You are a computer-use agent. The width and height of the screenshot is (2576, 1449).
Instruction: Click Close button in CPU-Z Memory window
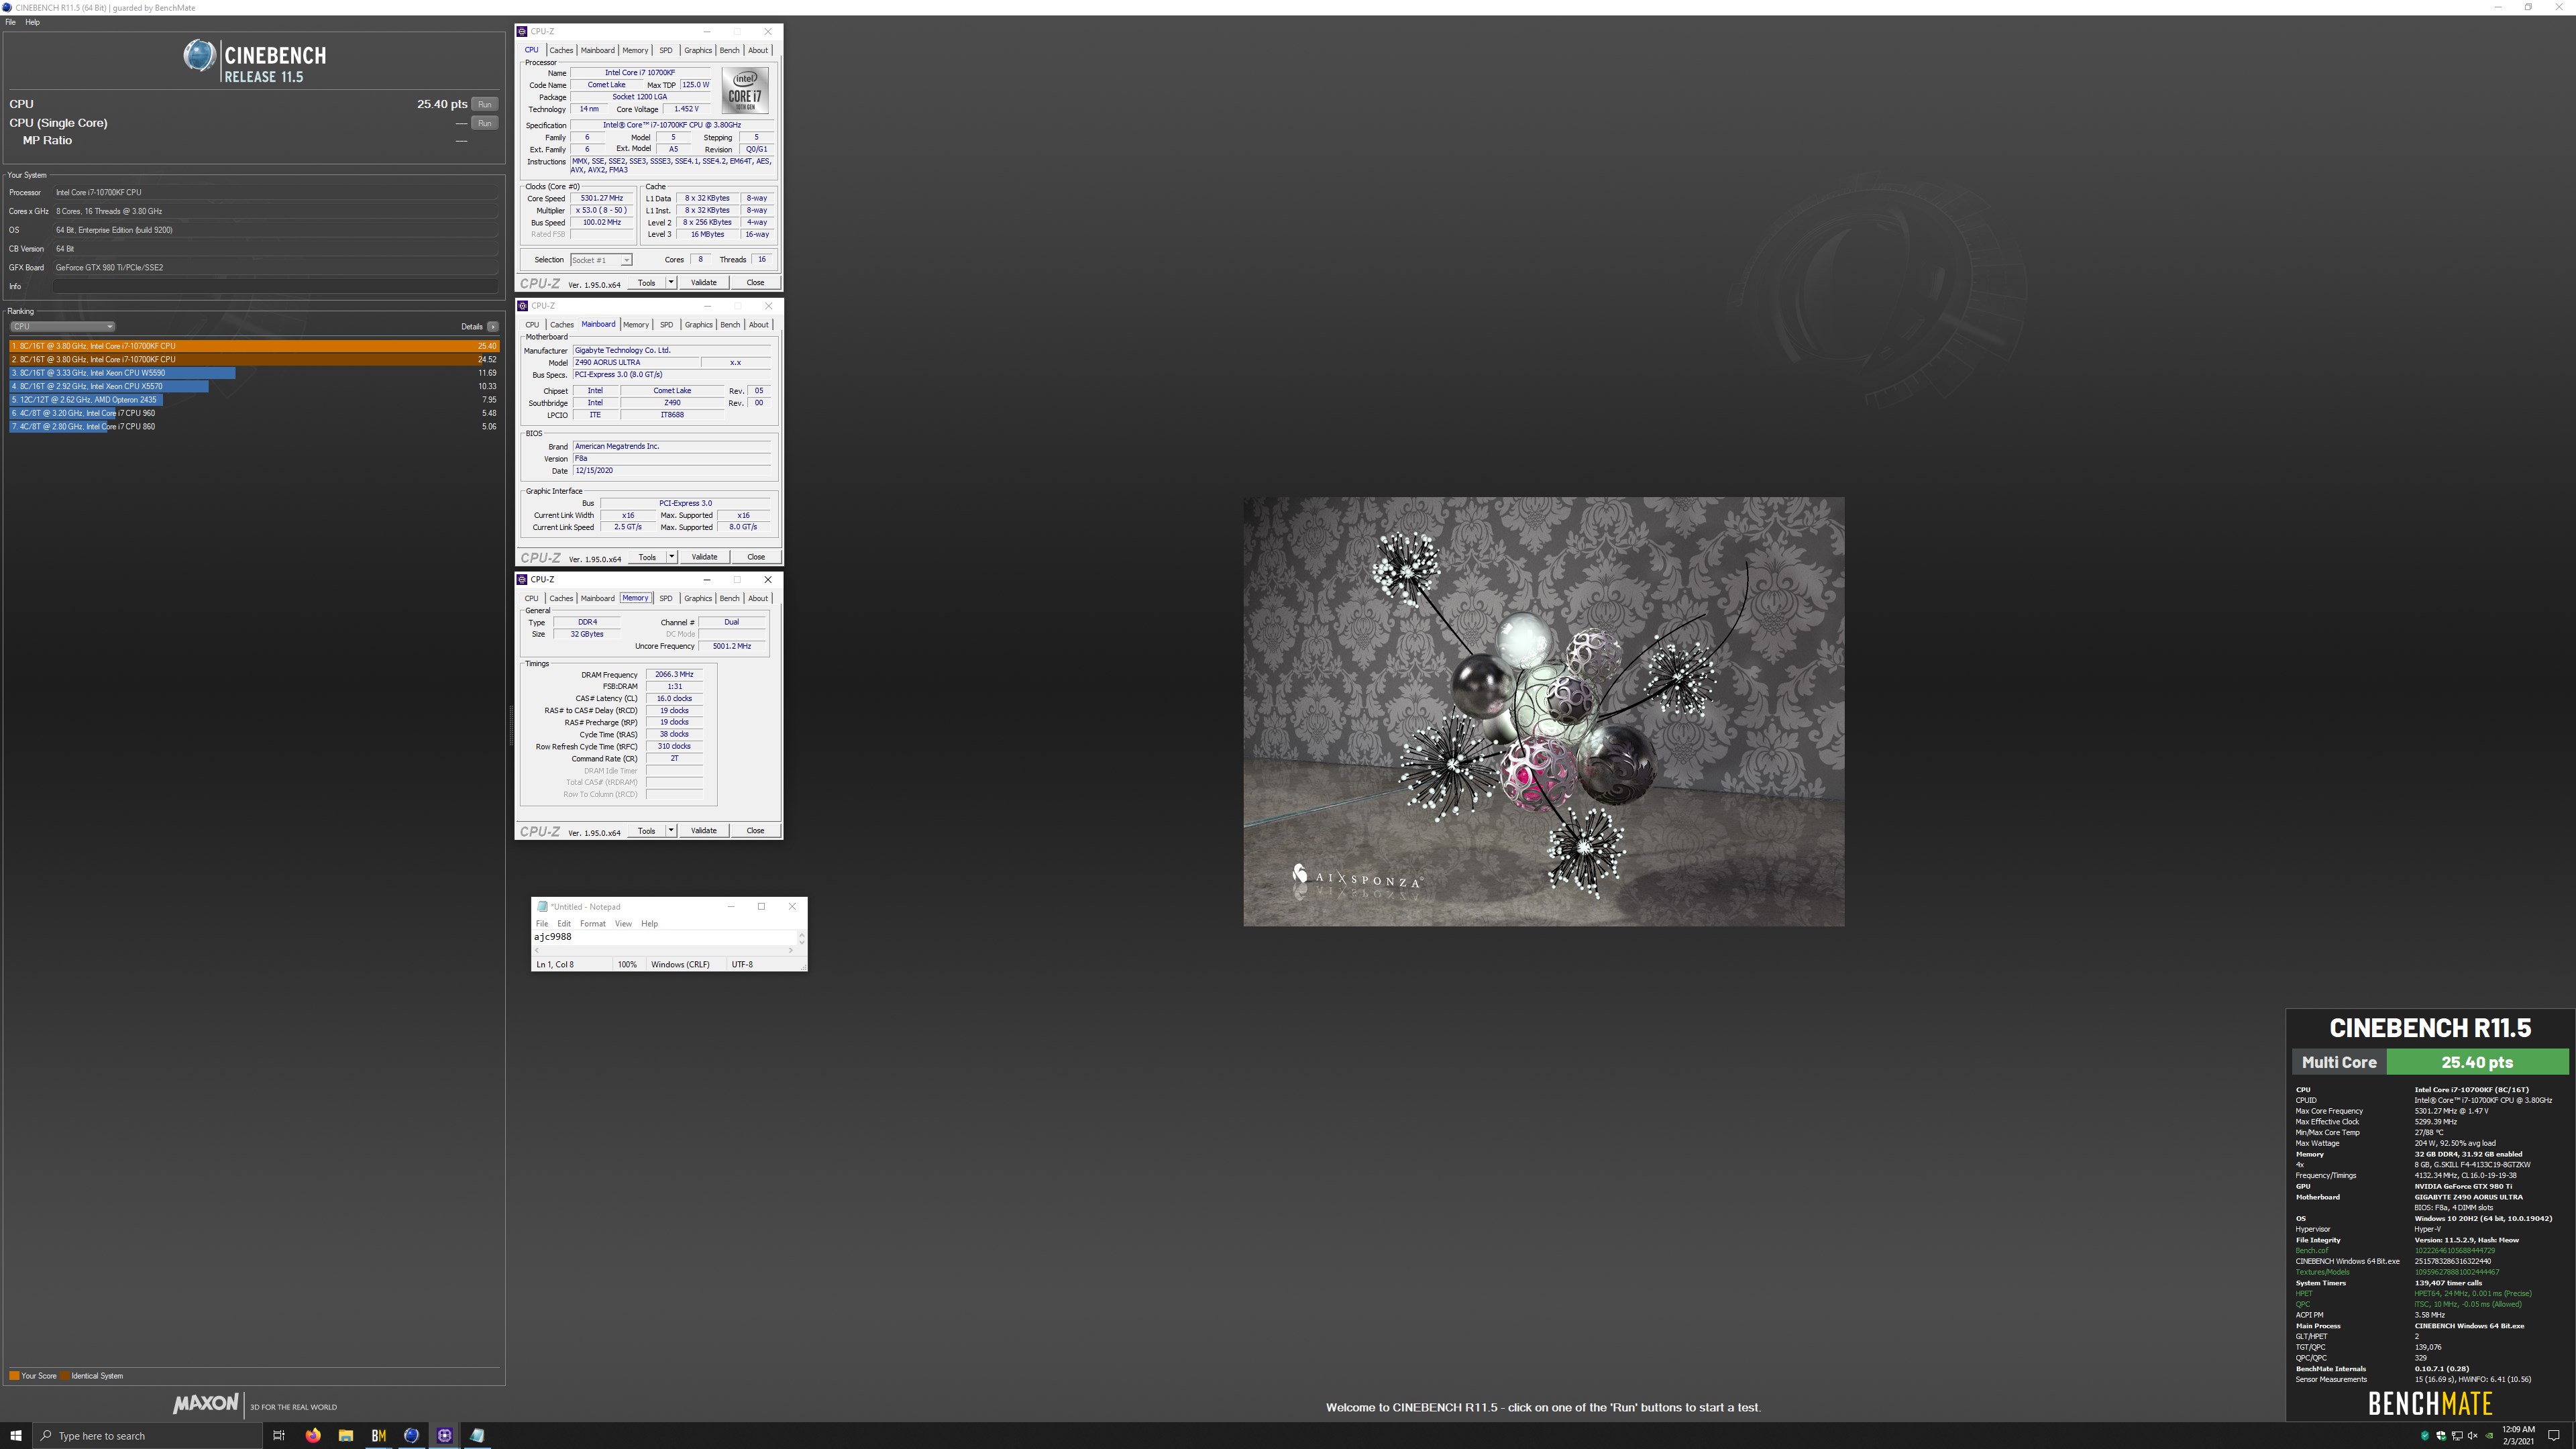755,831
